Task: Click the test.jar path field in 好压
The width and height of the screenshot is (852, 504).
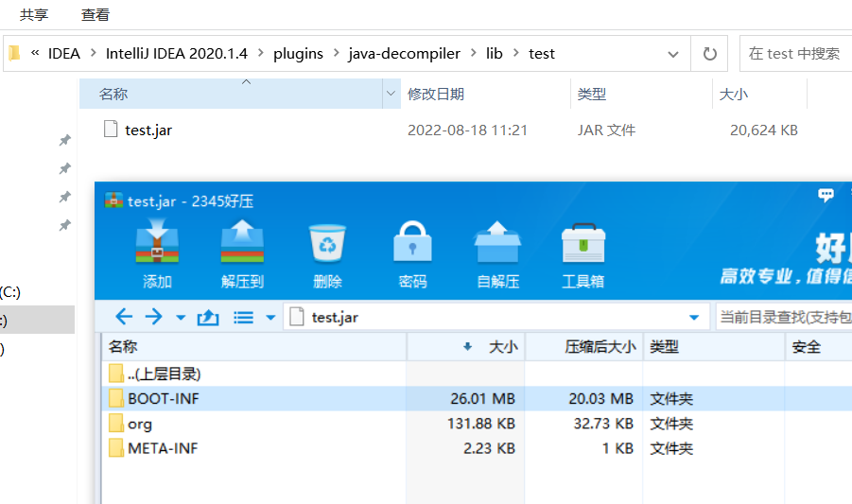Action: pos(496,317)
